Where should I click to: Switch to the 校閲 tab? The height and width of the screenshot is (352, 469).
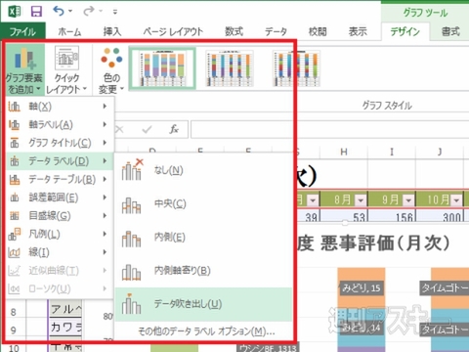pos(318,31)
